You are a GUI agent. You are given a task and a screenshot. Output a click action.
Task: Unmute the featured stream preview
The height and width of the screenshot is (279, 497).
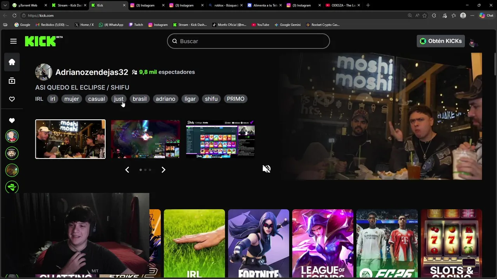coord(266,169)
